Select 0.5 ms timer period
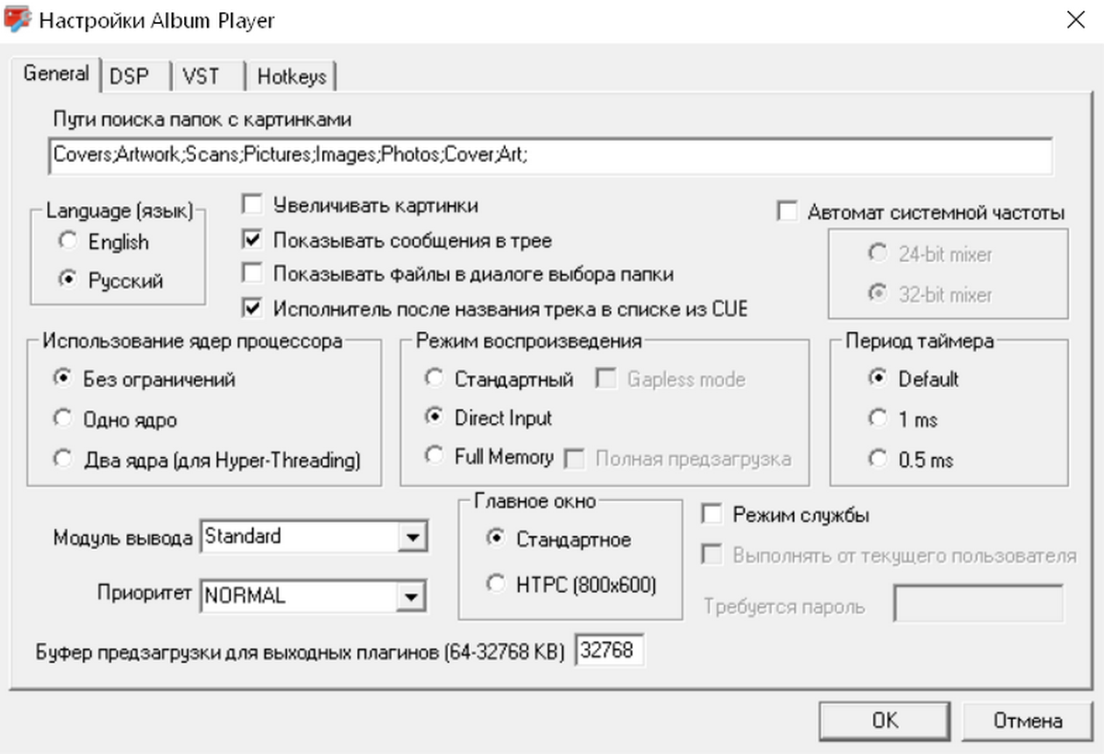Viewport: 1104px width, 754px height. point(911,458)
